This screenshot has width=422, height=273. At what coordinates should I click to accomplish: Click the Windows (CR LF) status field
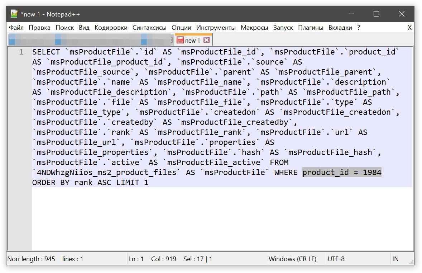tap(293, 259)
